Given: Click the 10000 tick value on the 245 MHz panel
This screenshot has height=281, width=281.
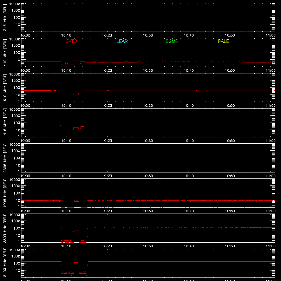Looking at the screenshot, I should tap(15, 4).
